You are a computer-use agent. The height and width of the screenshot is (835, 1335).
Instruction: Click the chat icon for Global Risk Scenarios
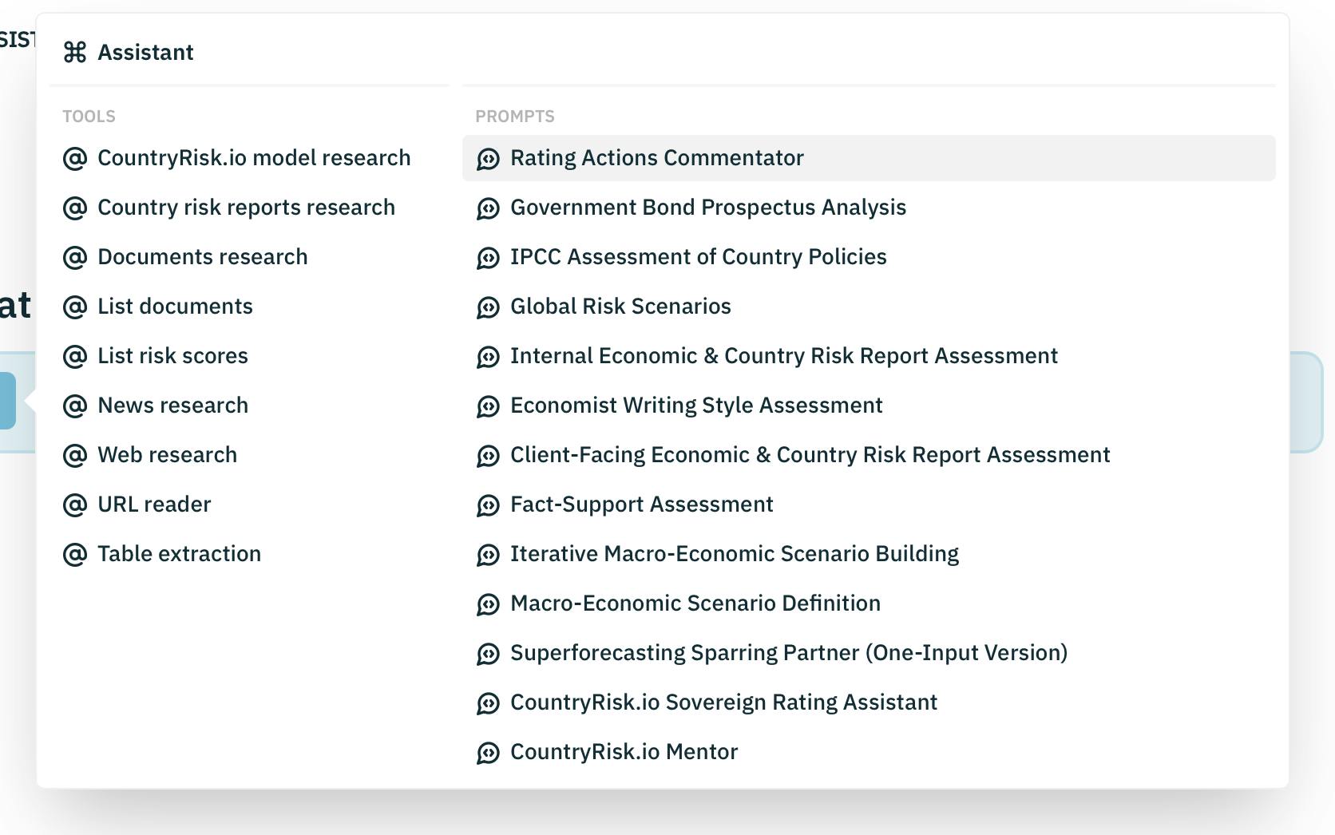click(488, 307)
